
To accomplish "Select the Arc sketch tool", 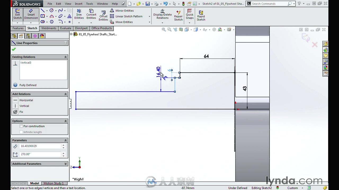I will [52, 16].
